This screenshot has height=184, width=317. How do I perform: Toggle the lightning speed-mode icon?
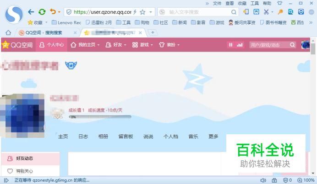pyautogui.click(x=135, y=12)
